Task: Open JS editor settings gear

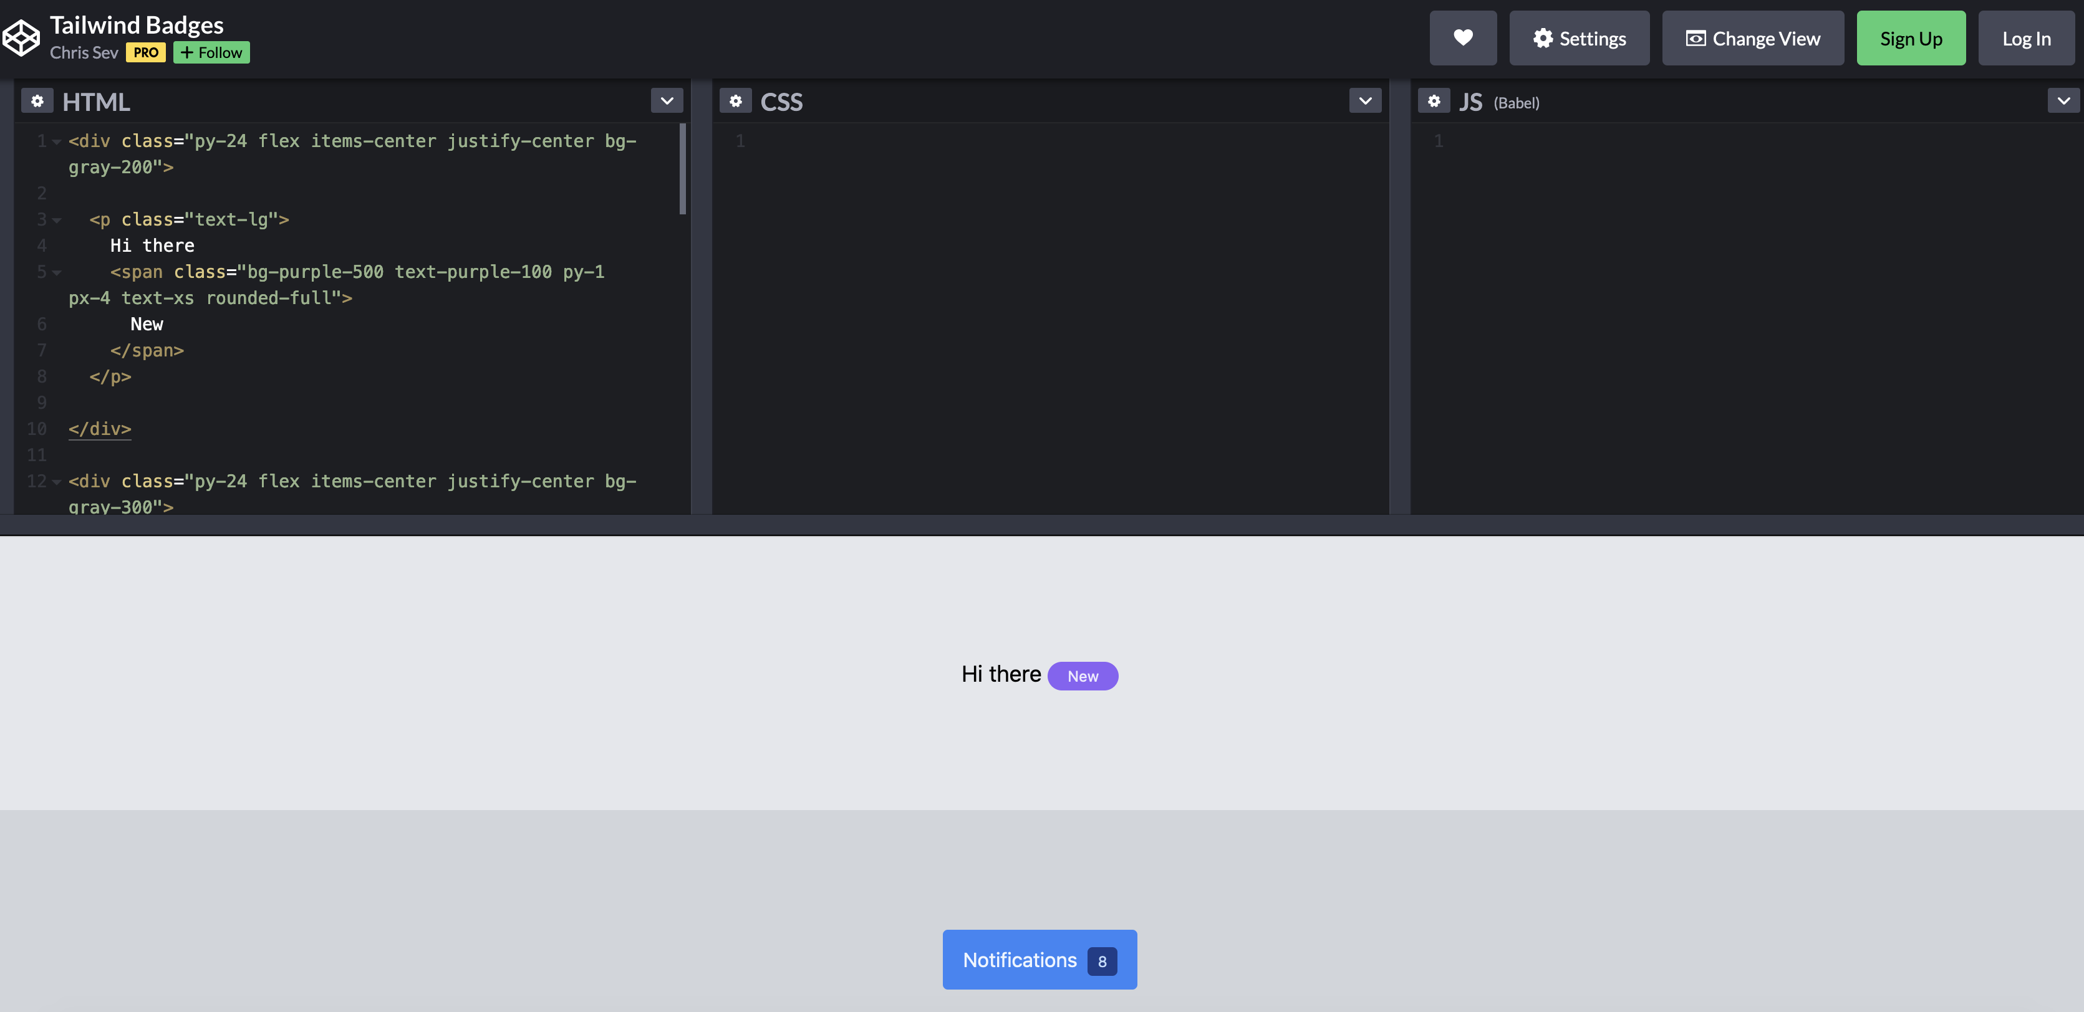Action: 1434,101
